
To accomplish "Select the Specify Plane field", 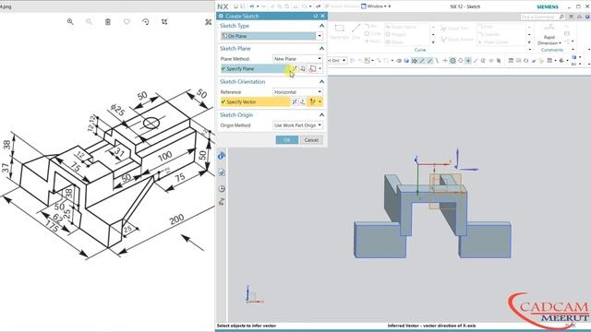I will [x=255, y=69].
